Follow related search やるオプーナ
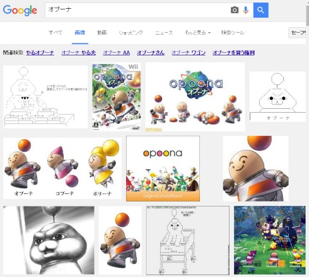 click(40, 53)
